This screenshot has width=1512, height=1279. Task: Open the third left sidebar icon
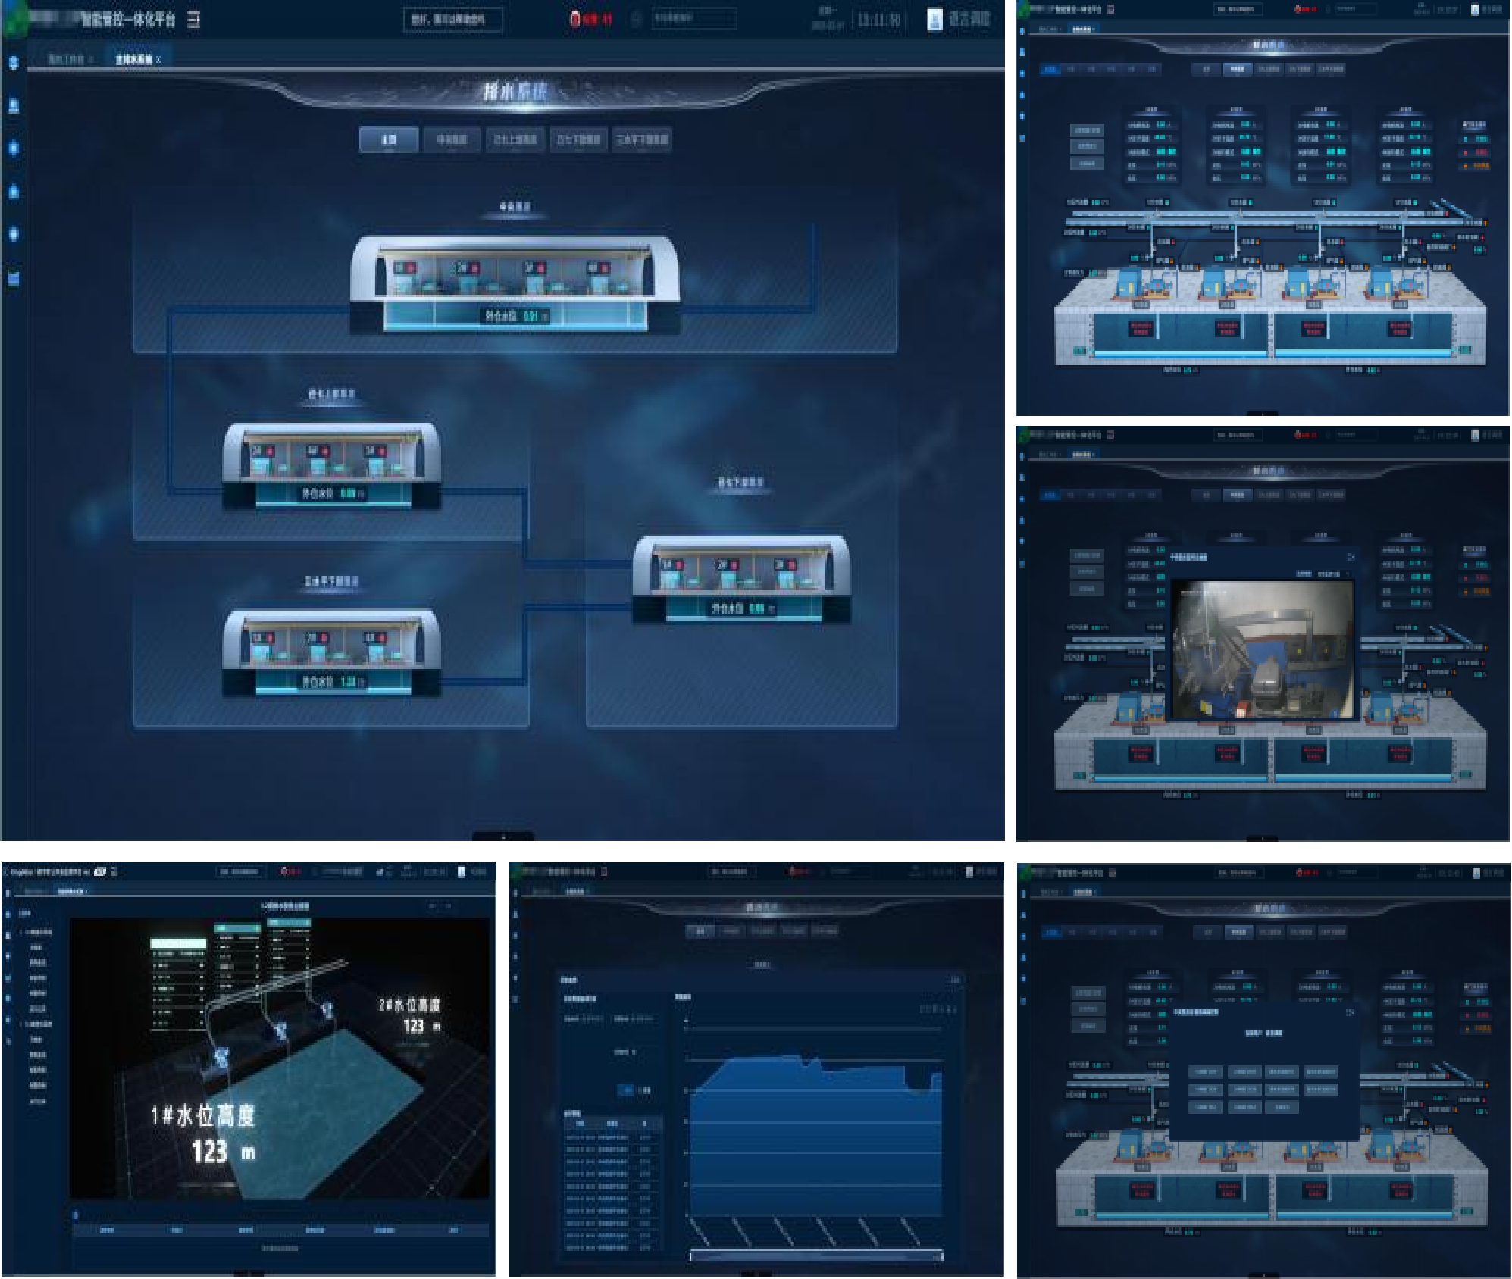pos(14,148)
